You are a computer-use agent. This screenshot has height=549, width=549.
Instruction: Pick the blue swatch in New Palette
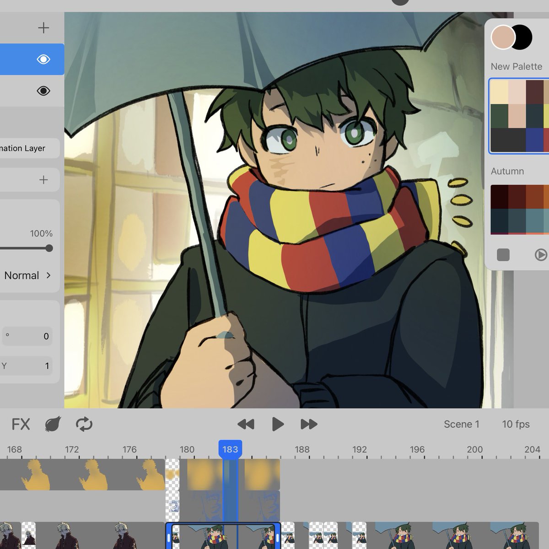click(534, 140)
